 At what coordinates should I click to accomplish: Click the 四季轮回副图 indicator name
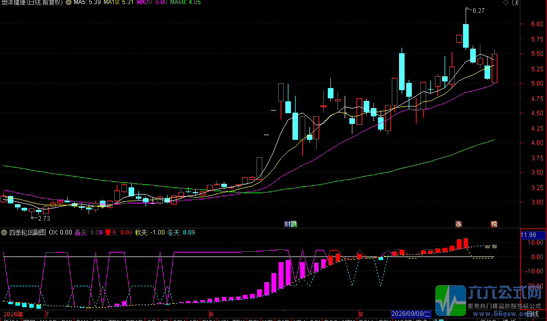point(28,232)
